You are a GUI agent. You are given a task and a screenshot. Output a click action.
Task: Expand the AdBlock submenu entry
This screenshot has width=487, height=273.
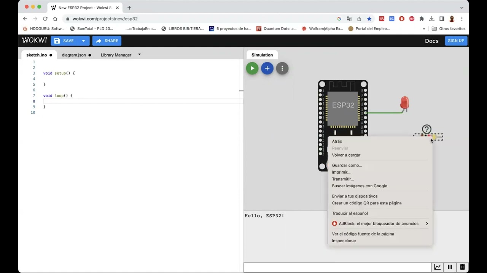click(x=380, y=224)
